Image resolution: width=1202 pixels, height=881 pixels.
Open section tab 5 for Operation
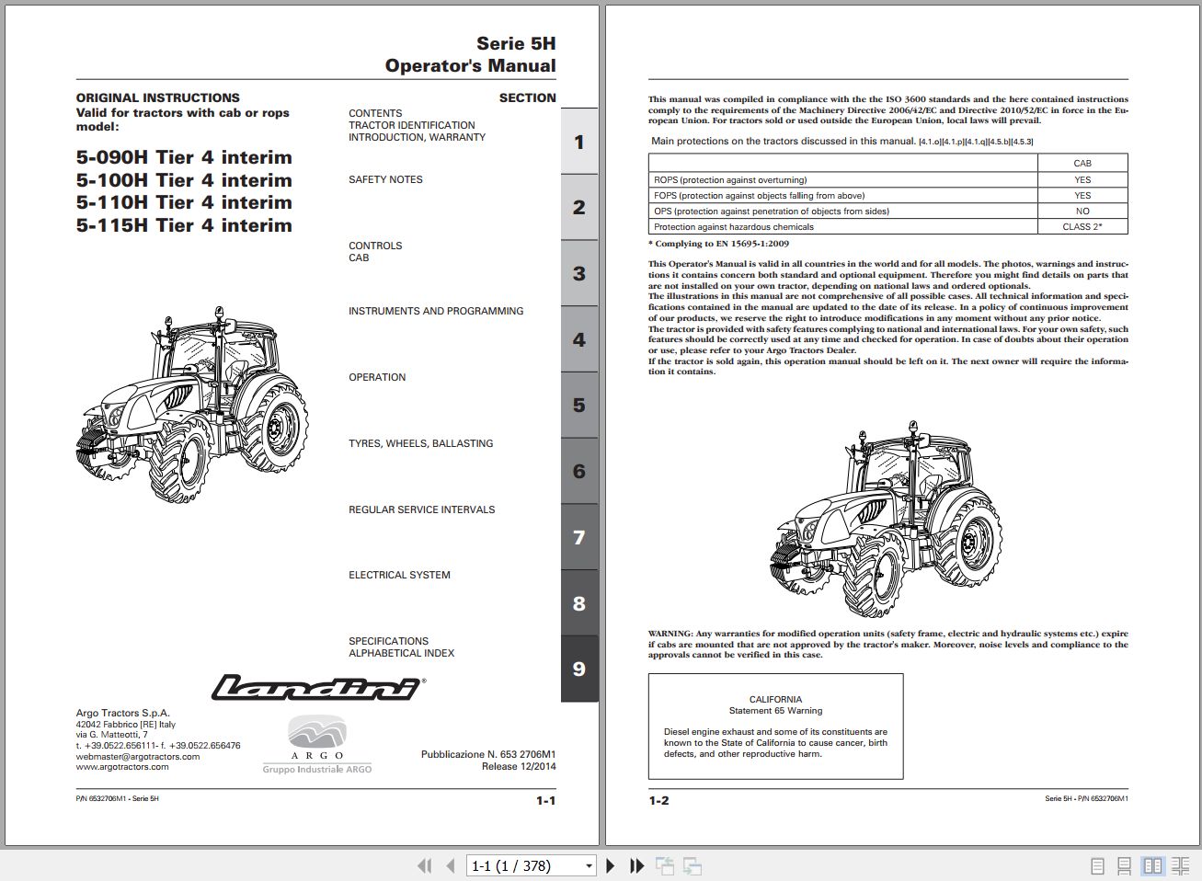(x=579, y=406)
